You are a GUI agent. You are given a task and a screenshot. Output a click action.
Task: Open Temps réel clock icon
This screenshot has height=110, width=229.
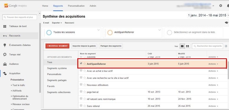[x=5, y=54]
